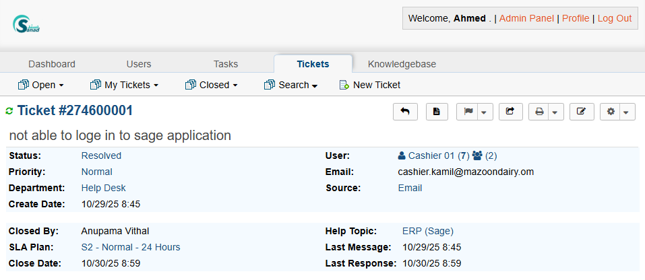Click the New Ticket button
Screen dimensions: 645x280
coord(369,85)
